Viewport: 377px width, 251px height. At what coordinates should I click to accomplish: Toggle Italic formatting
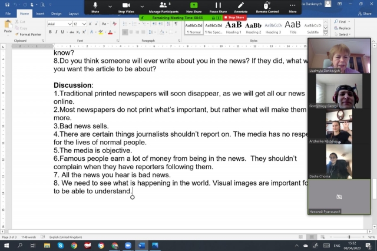click(57, 32)
